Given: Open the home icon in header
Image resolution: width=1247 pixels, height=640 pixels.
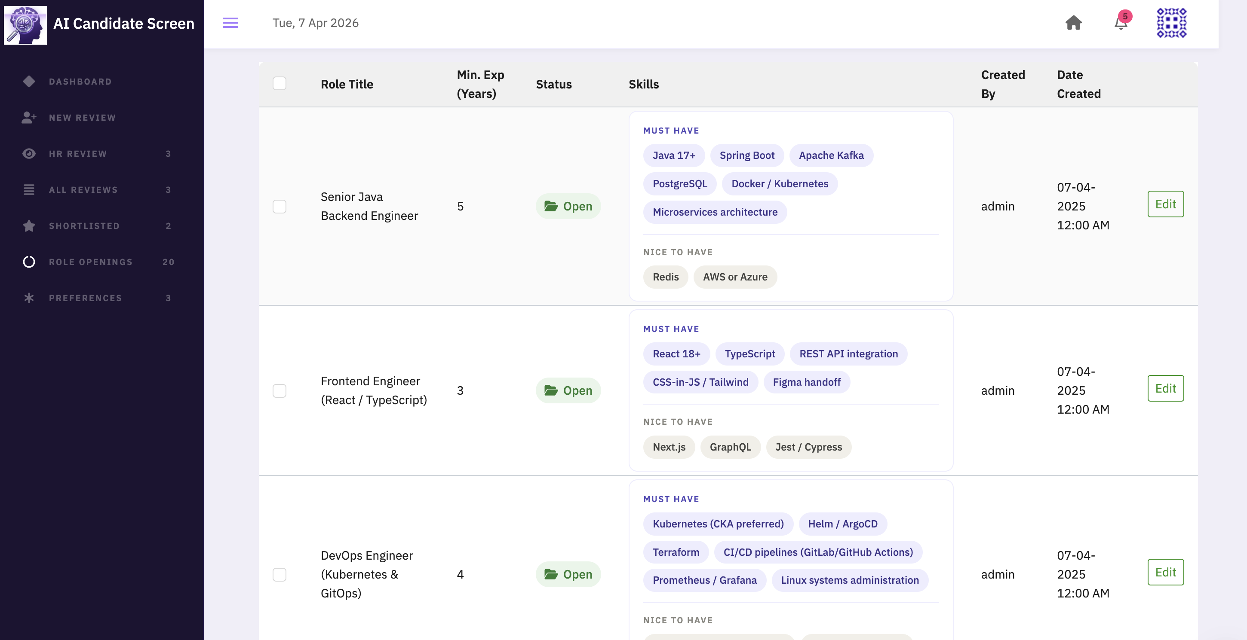Looking at the screenshot, I should tap(1073, 23).
